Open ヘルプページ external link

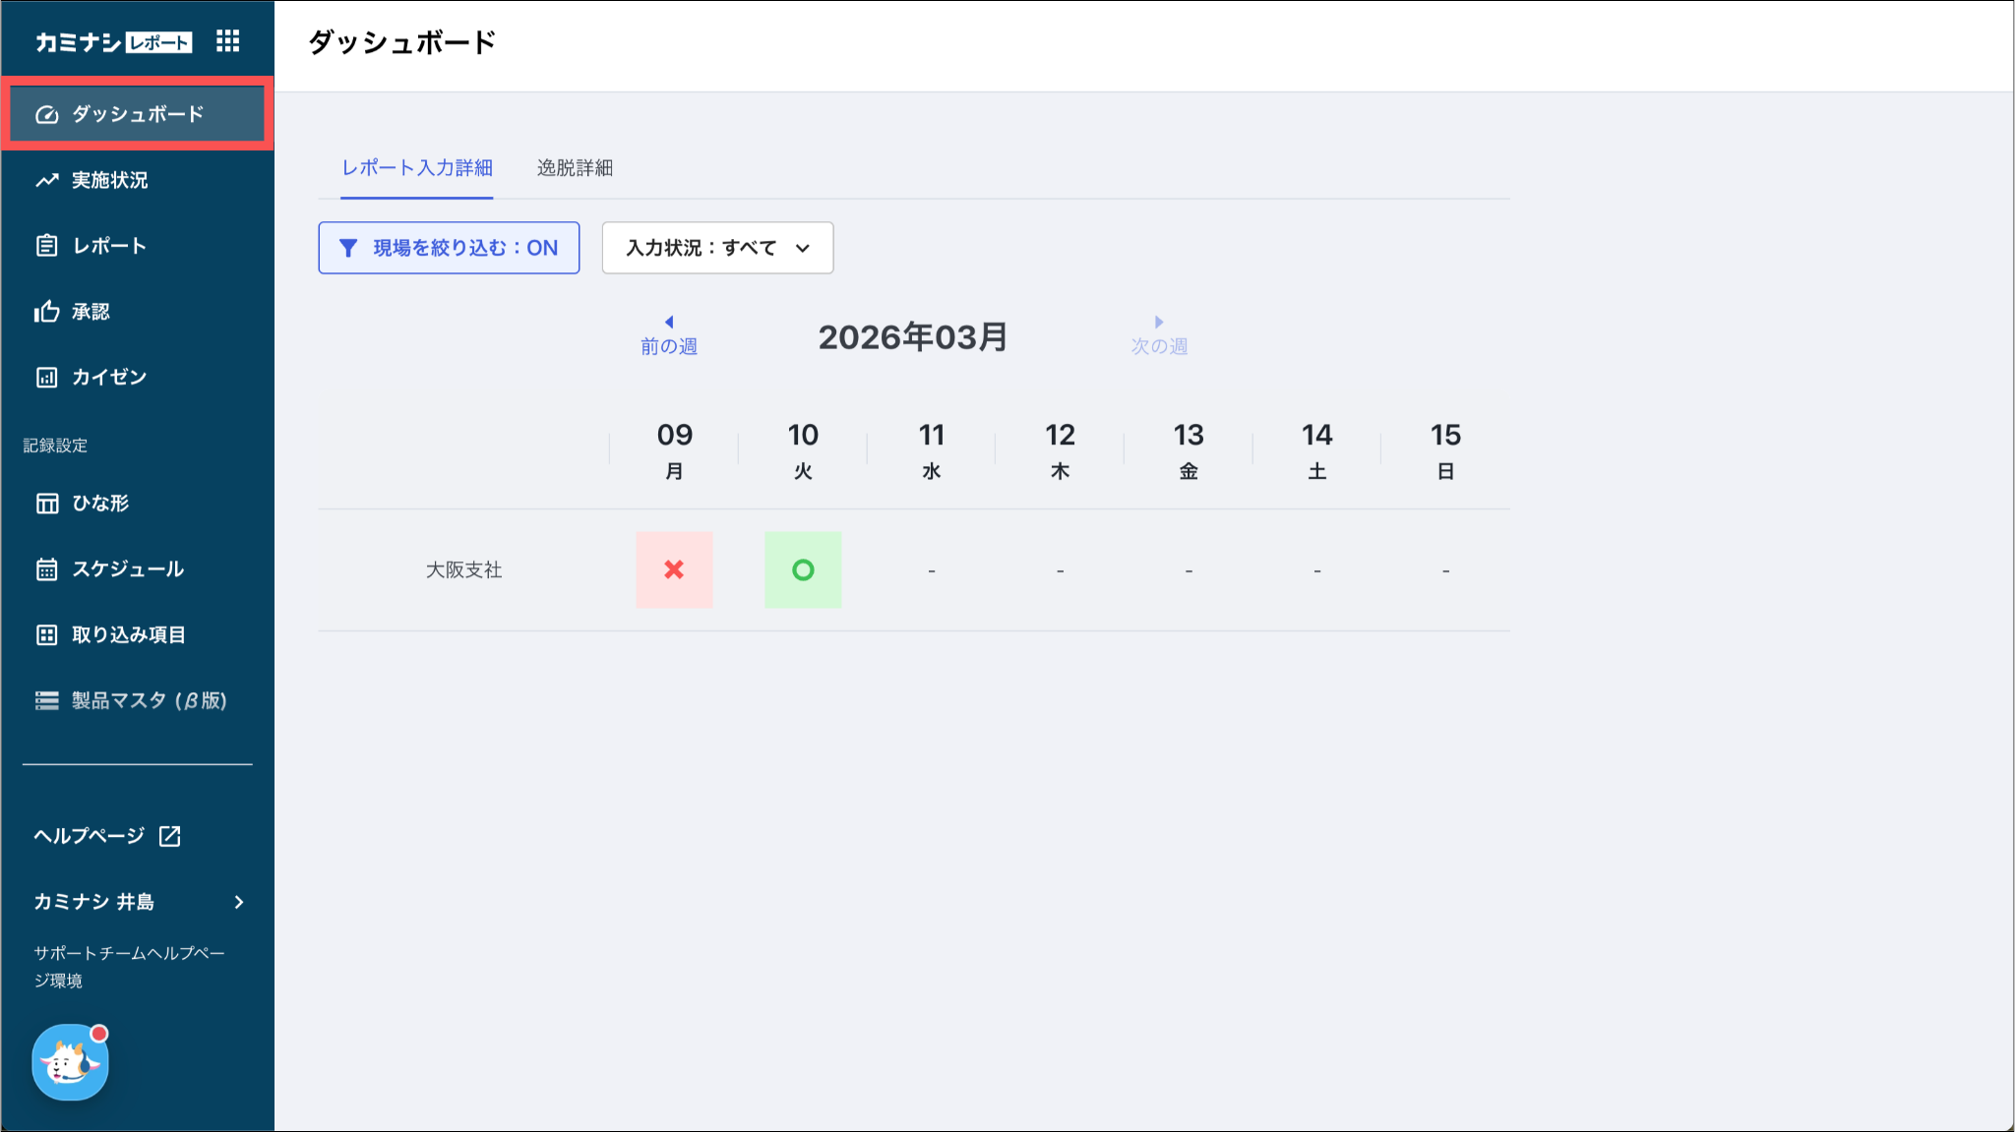point(107,836)
